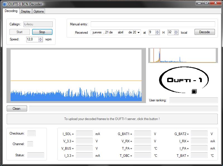Click the T_BAT value field
The height and width of the screenshot is (166, 223).
pos(199,155)
